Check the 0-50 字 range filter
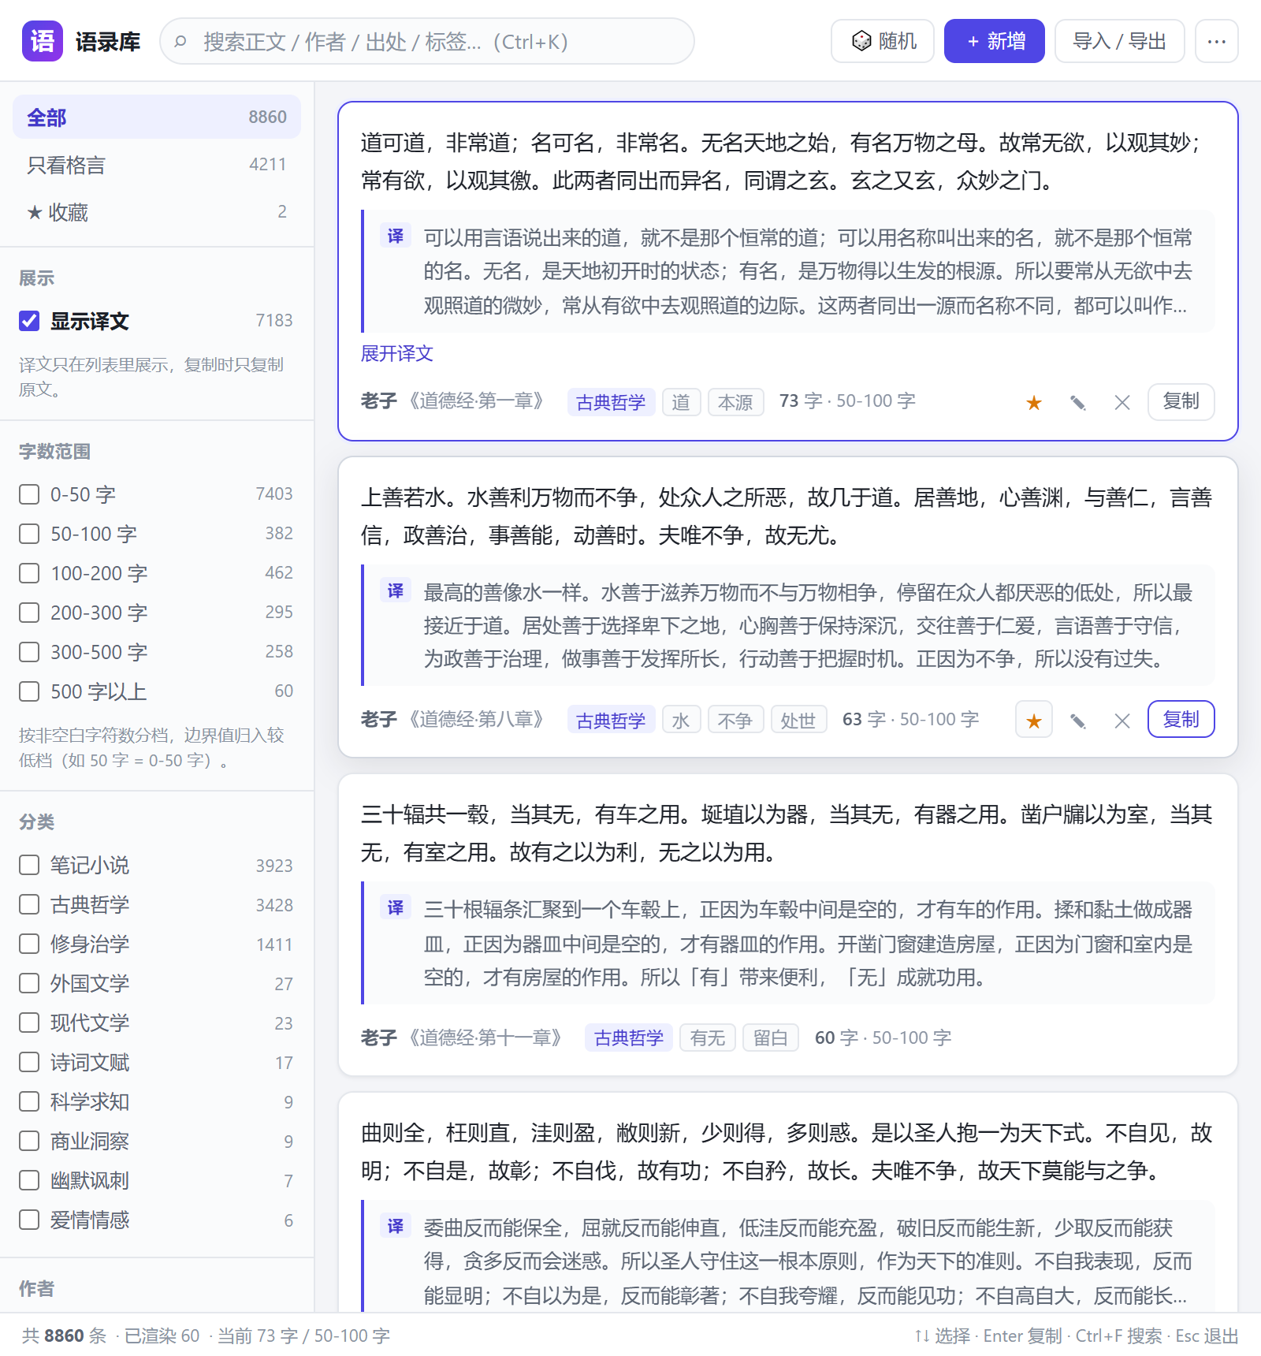 pyautogui.click(x=29, y=494)
